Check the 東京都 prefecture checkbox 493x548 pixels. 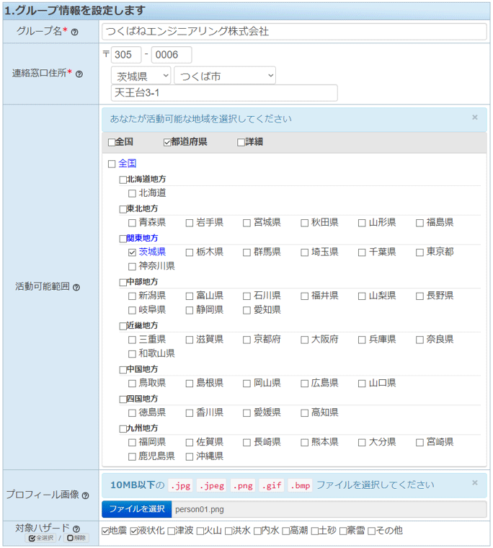click(420, 252)
